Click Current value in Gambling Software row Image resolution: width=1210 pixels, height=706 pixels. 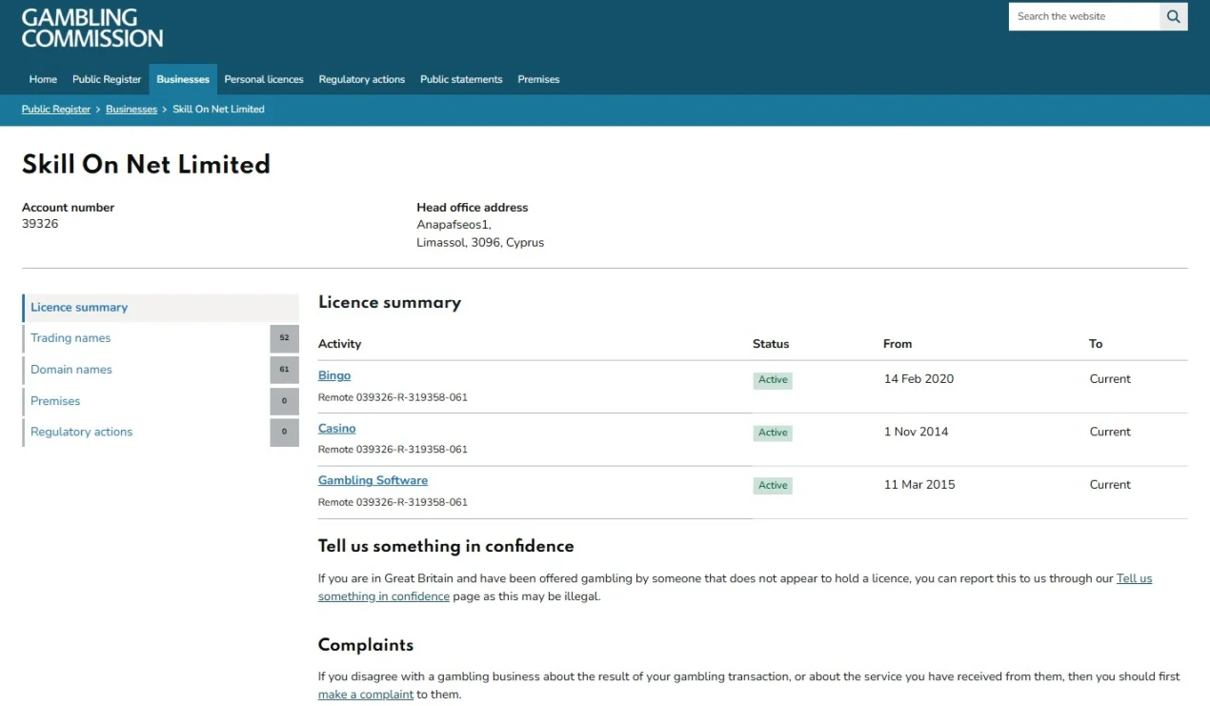point(1110,485)
